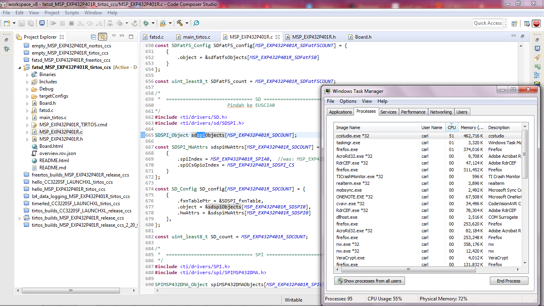Image resolution: width=544 pixels, height=306 pixels.
Task: Build project with the hammer icon
Action: pyautogui.click(x=180, y=23)
